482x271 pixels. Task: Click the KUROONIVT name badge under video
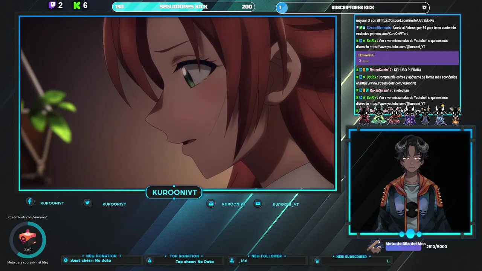point(174,193)
